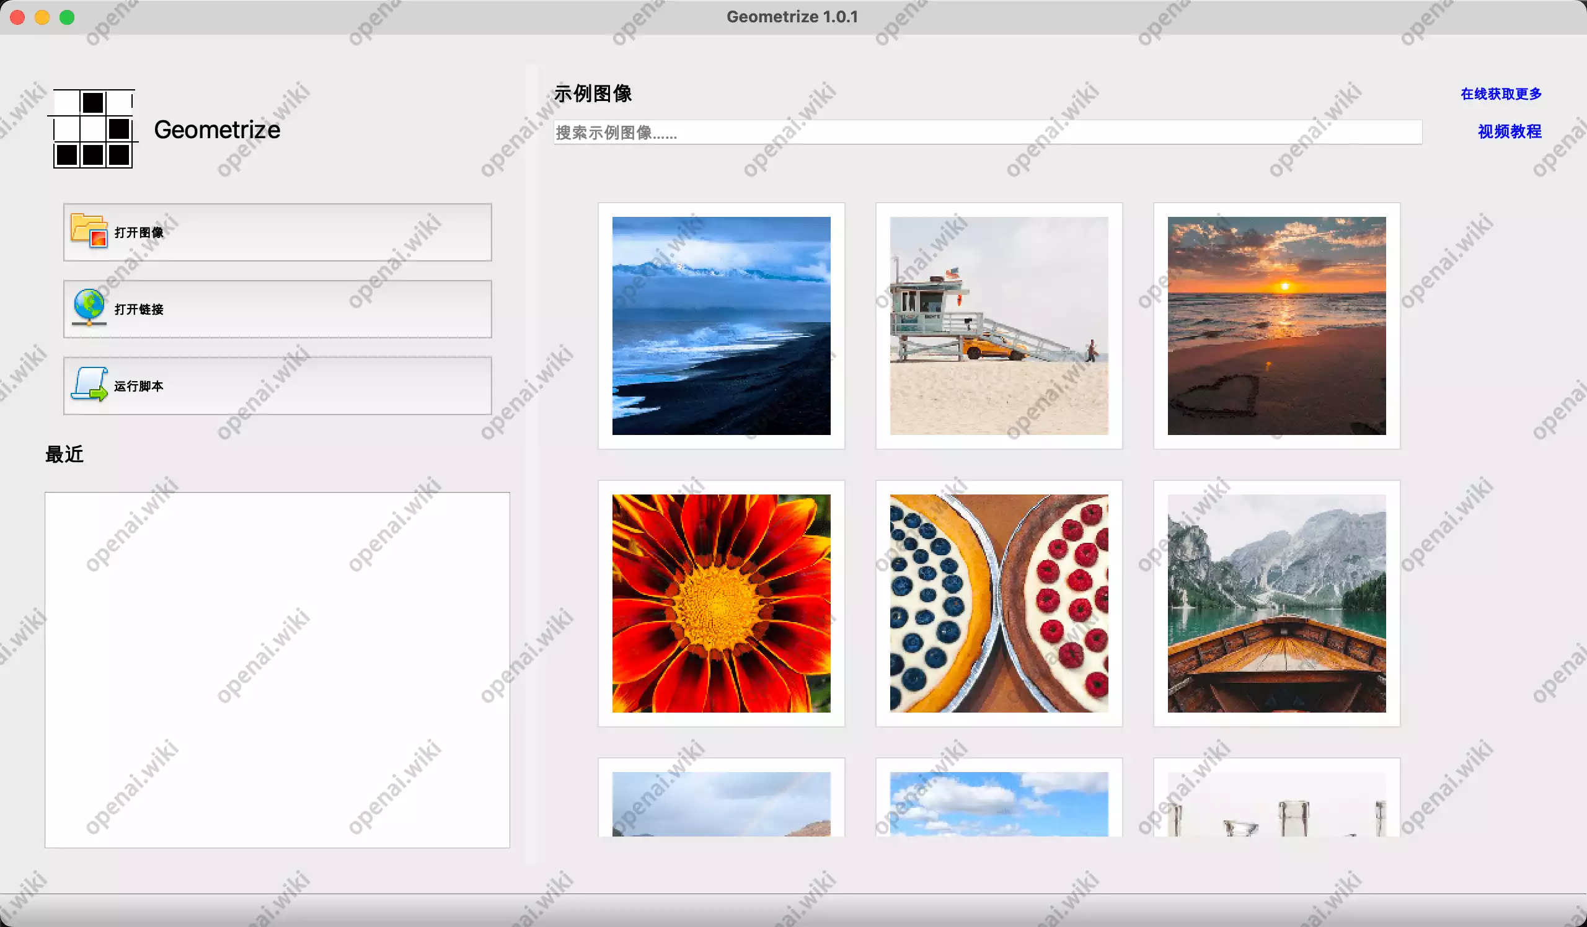Select the mountain lake boat thumbnail

point(1276,603)
